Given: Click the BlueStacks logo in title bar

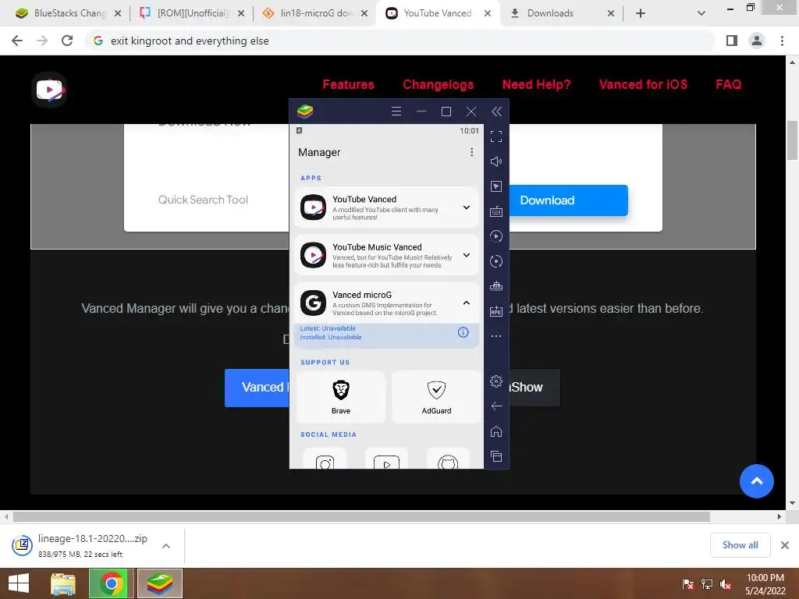Looking at the screenshot, I should coord(305,111).
